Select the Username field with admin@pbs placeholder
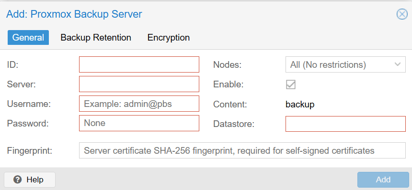This screenshot has height=190, width=412. [139, 104]
